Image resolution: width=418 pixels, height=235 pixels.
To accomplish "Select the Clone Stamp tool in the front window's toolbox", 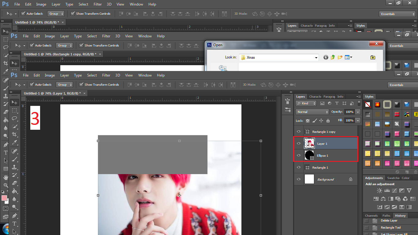I will point(14,167).
